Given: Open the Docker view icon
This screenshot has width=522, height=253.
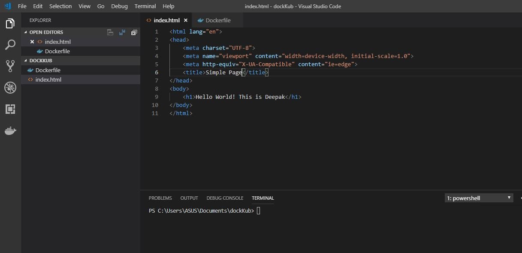Looking at the screenshot, I should tap(10, 131).
